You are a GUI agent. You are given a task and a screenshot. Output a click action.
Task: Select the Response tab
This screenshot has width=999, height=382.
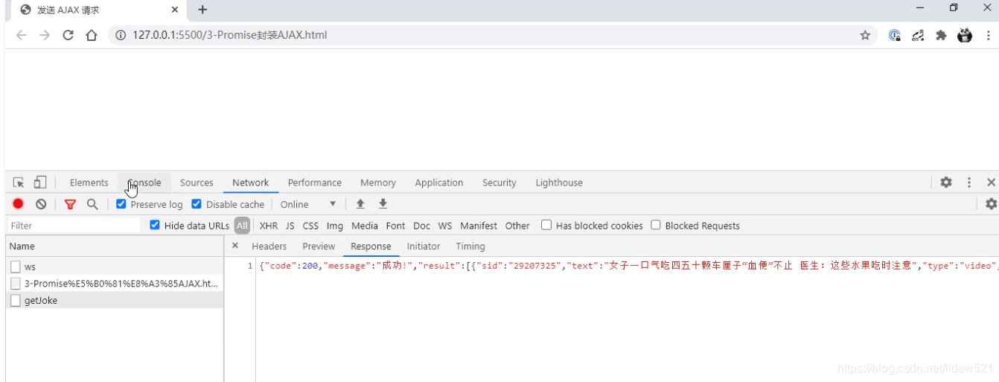(371, 246)
